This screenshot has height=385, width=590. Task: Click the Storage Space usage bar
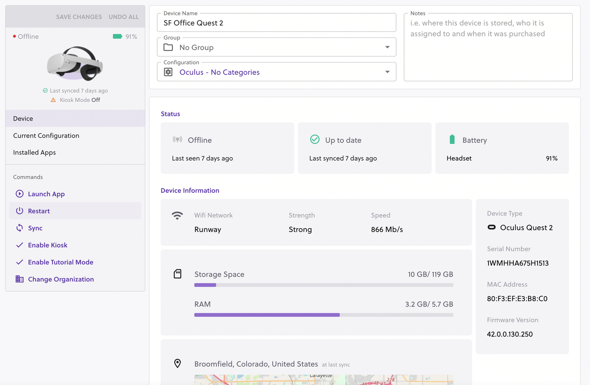pyautogui.click(x=324, y=285)
